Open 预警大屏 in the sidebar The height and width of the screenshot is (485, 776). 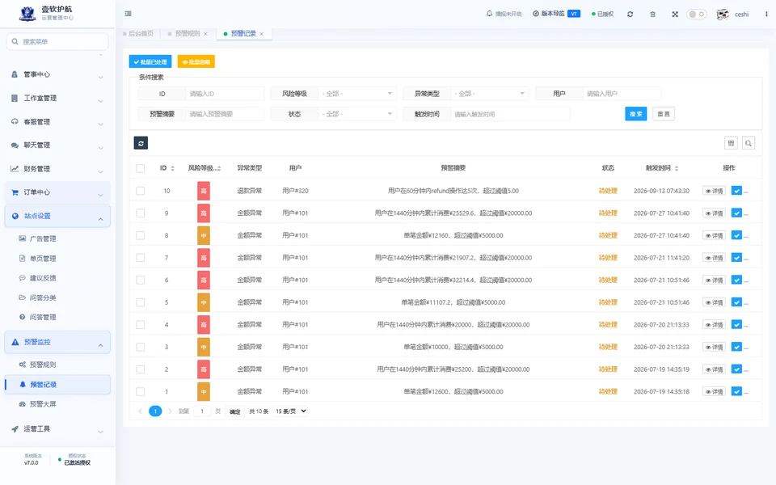pyautogui.click(x=57, y=404)
